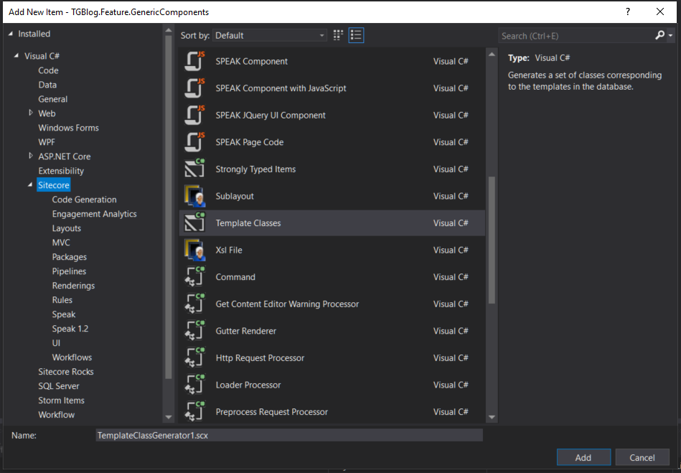Select the Http Request Processor icon
This screenshot has width=681, height=473.
[x=194, y=357]
